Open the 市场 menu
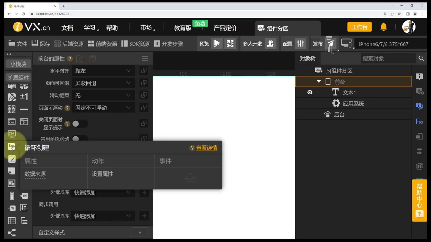 click(x=146, y=28)
